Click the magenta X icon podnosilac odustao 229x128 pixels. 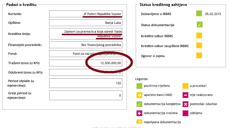[185, 104]
